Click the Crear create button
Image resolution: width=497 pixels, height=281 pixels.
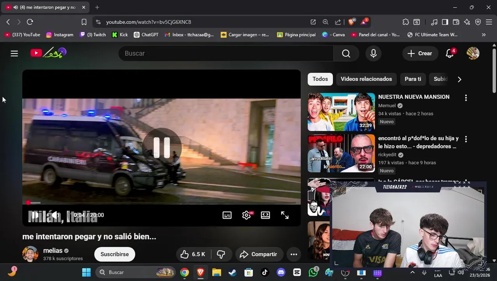click(x=420, y=53)
